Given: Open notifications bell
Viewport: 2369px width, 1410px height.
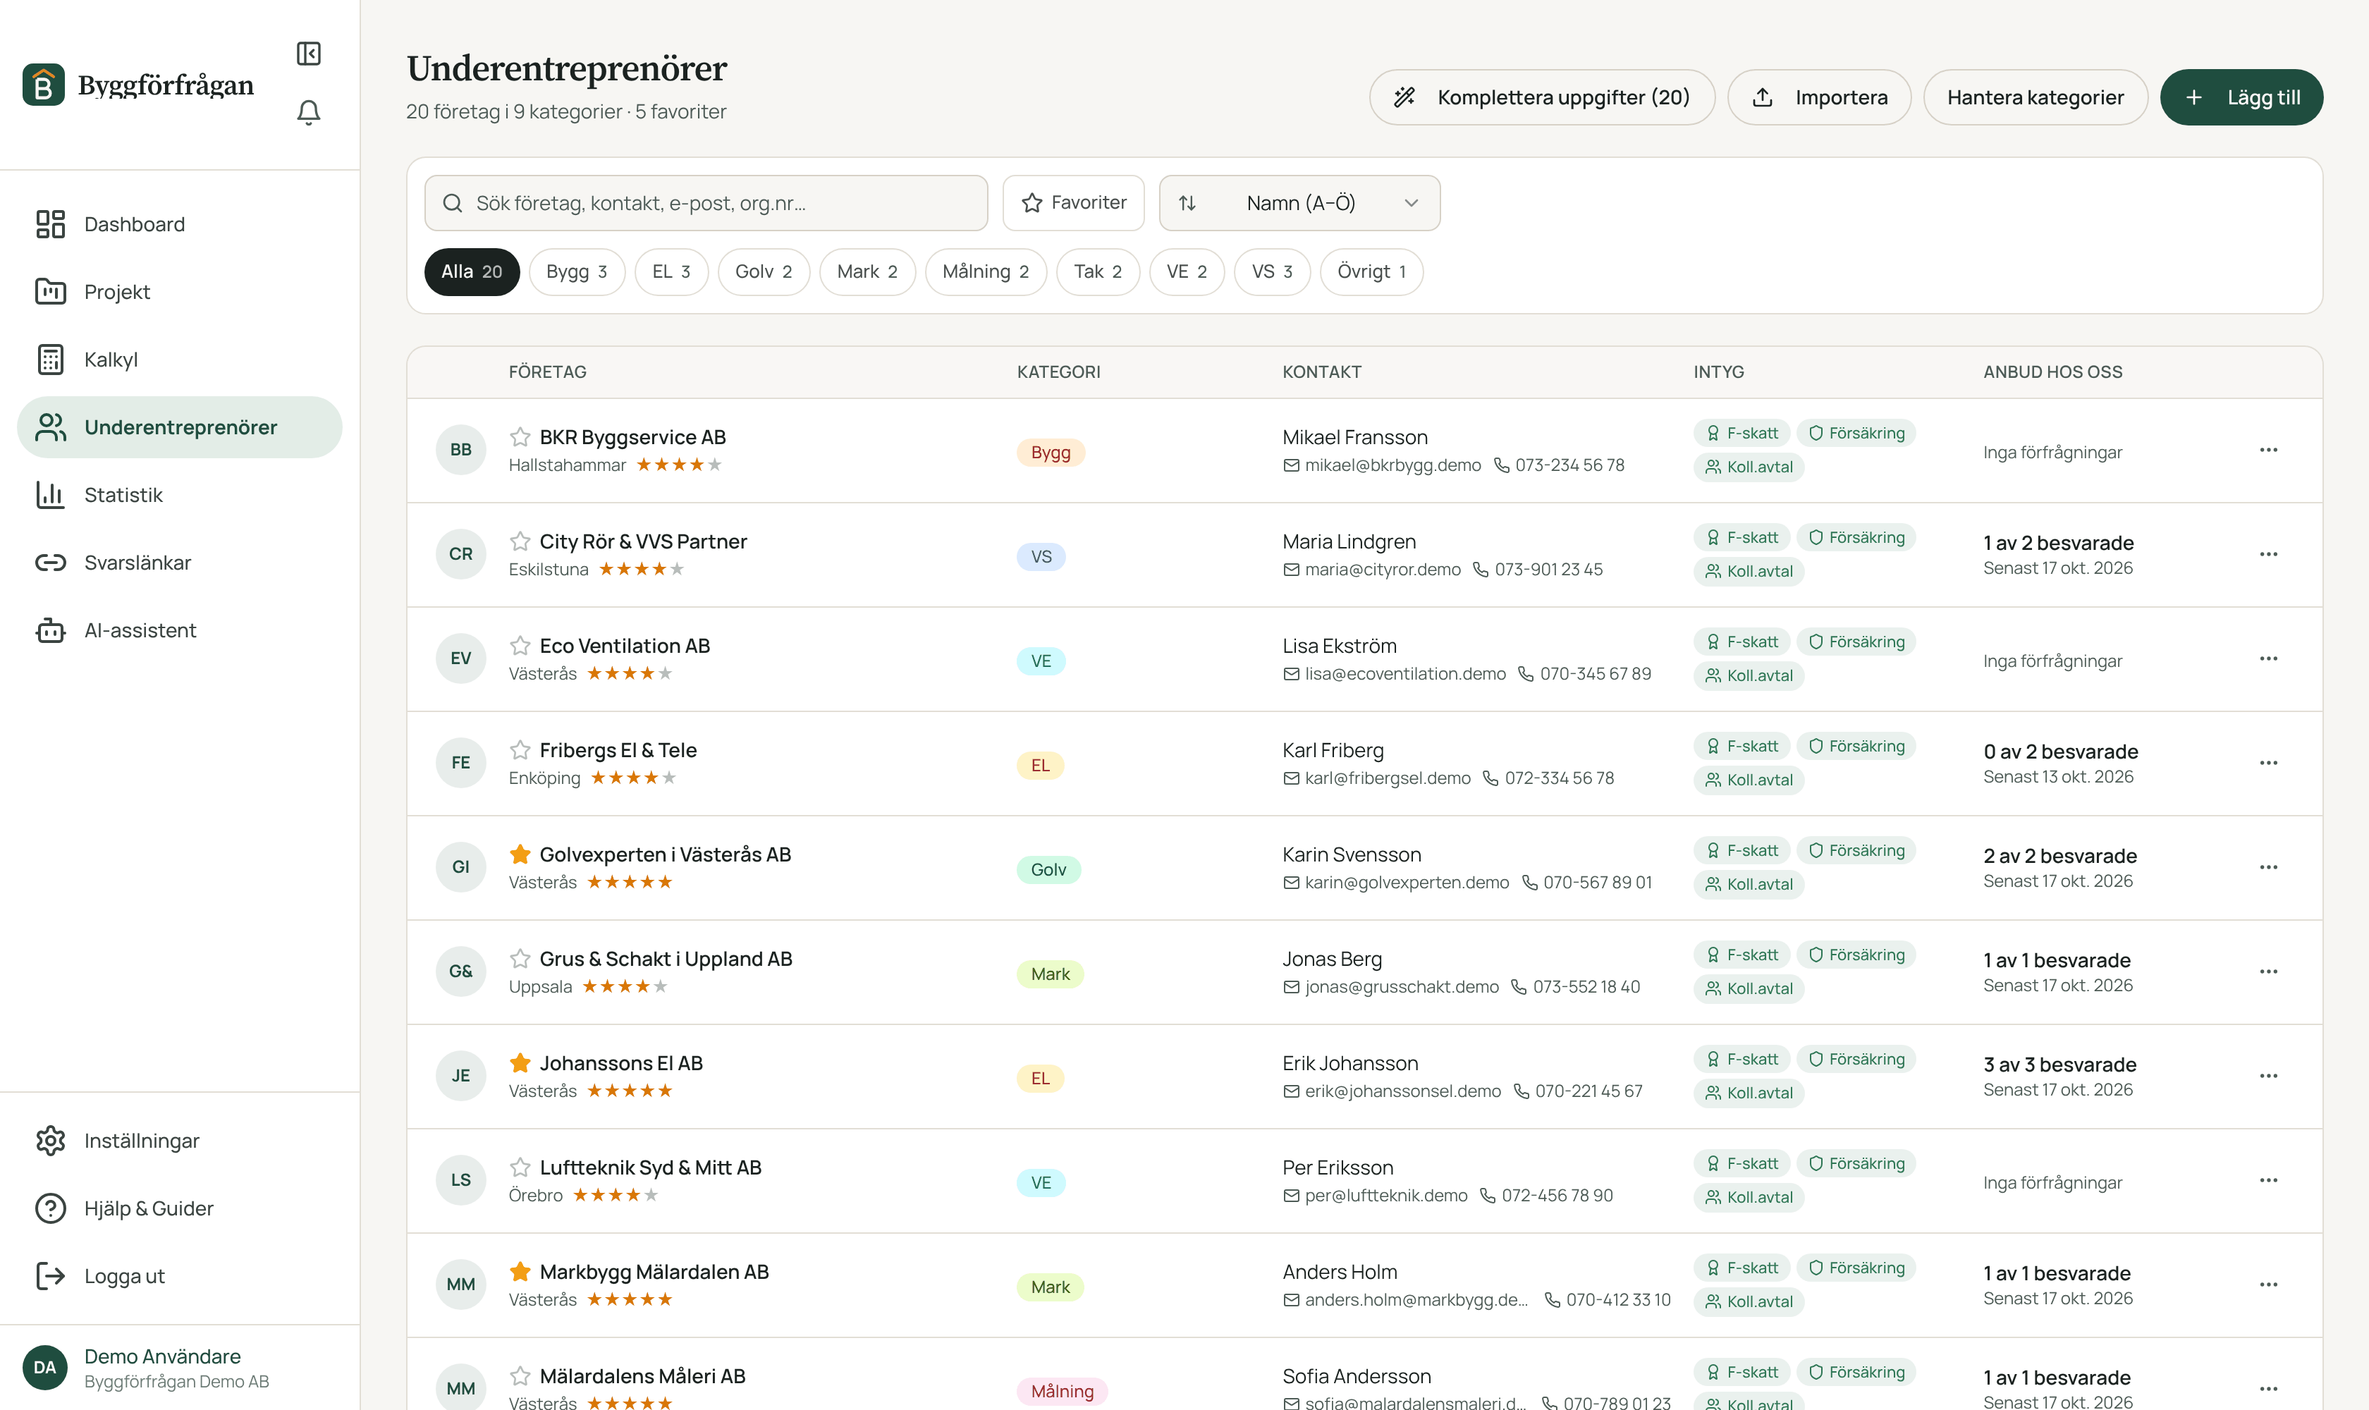Looking at the screenshot, I should (308, 112).
